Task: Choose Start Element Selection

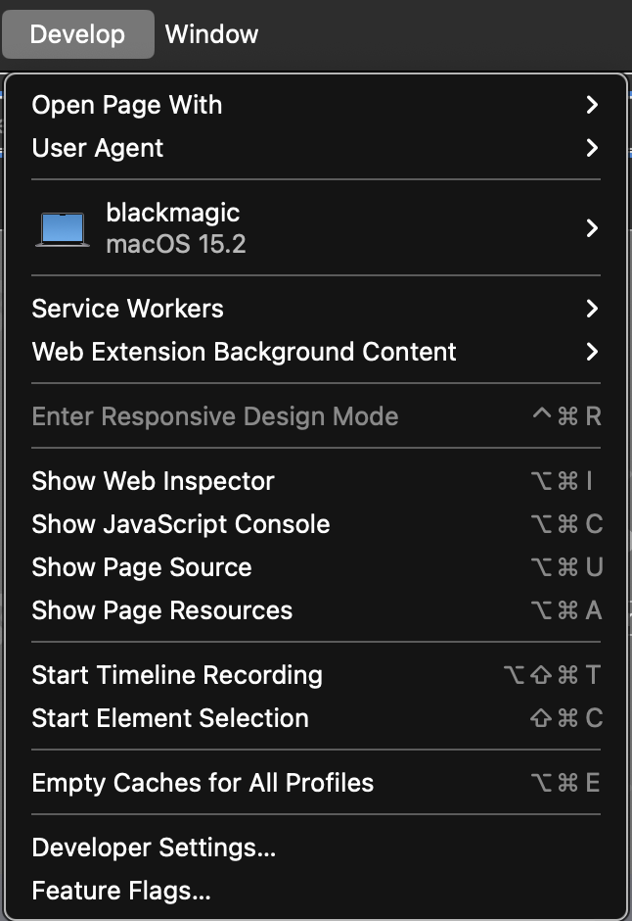Action: [x=169, y=718]
